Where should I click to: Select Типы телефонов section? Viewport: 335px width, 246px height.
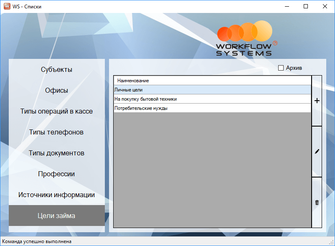(x=57, y=132)
